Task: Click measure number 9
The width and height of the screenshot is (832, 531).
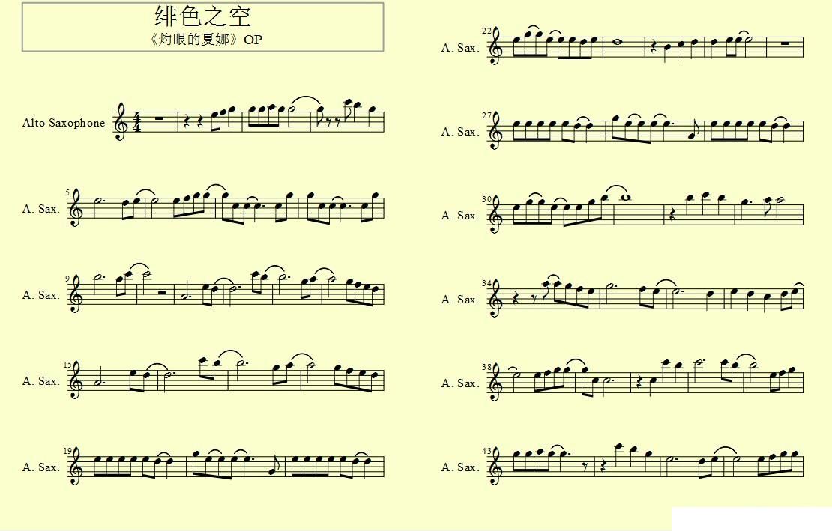Action: (67, 279)
